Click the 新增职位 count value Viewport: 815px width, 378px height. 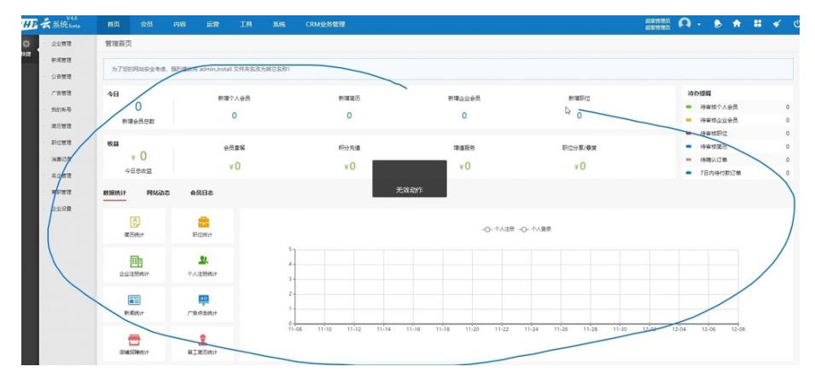(579, 115)
